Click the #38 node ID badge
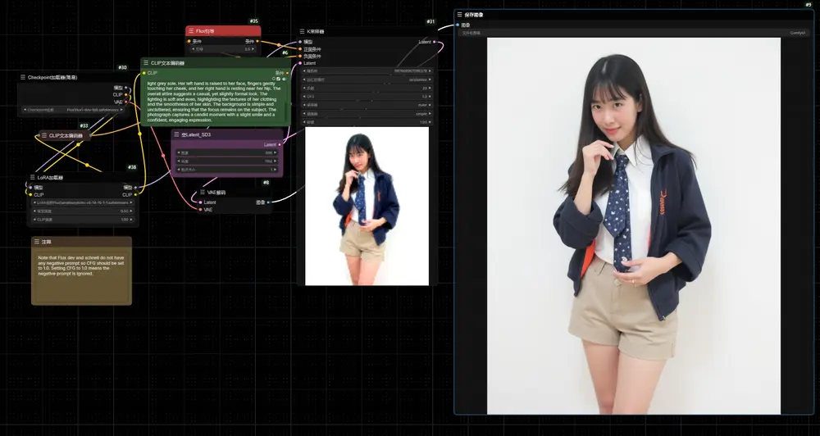The width and height of the screenshot is (820, 436). (132, 167)
